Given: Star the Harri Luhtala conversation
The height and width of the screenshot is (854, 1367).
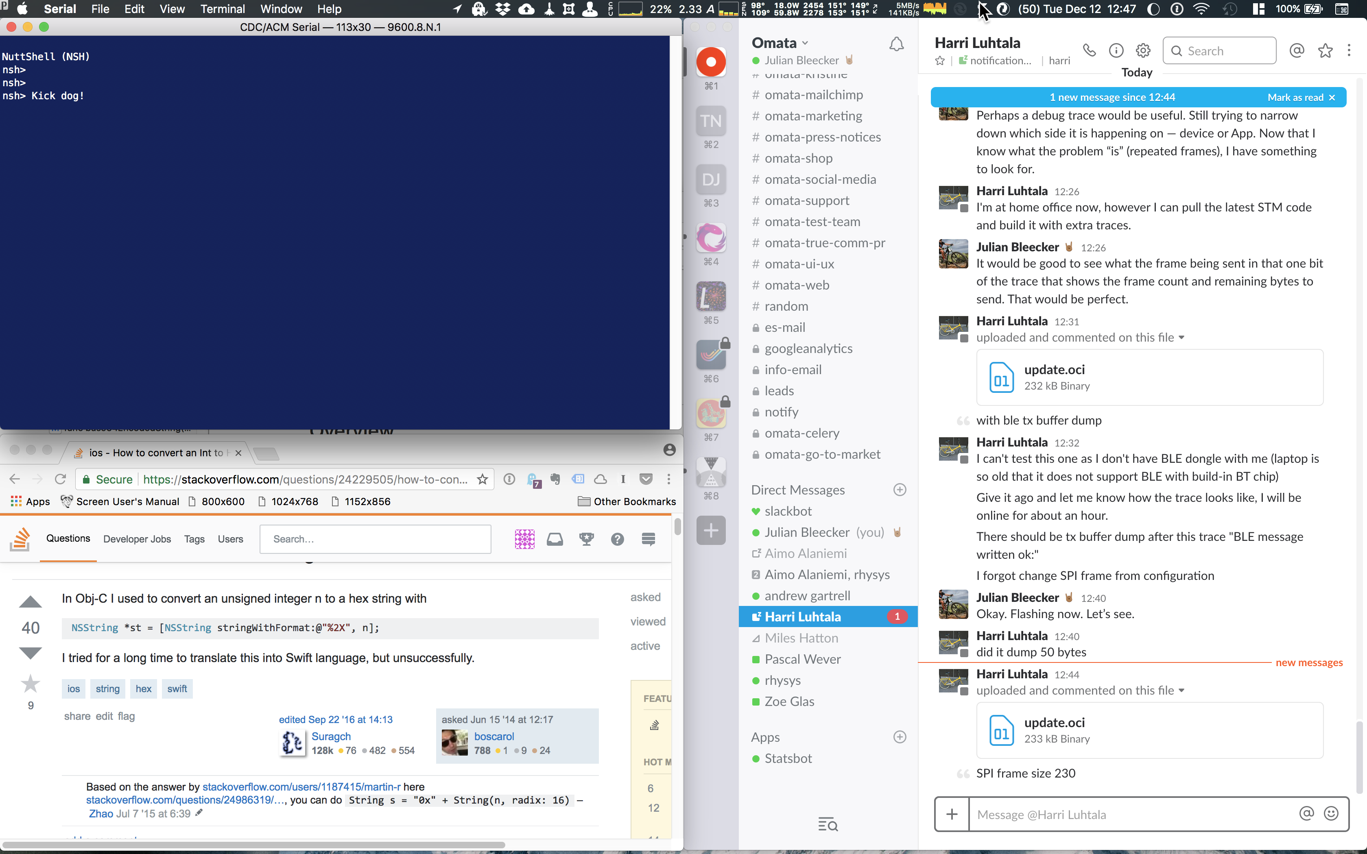Looking at the screenshot, I should pos(940,61).
